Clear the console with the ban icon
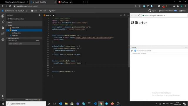This screenshot has height=106, width=188. tap(132, 51)
